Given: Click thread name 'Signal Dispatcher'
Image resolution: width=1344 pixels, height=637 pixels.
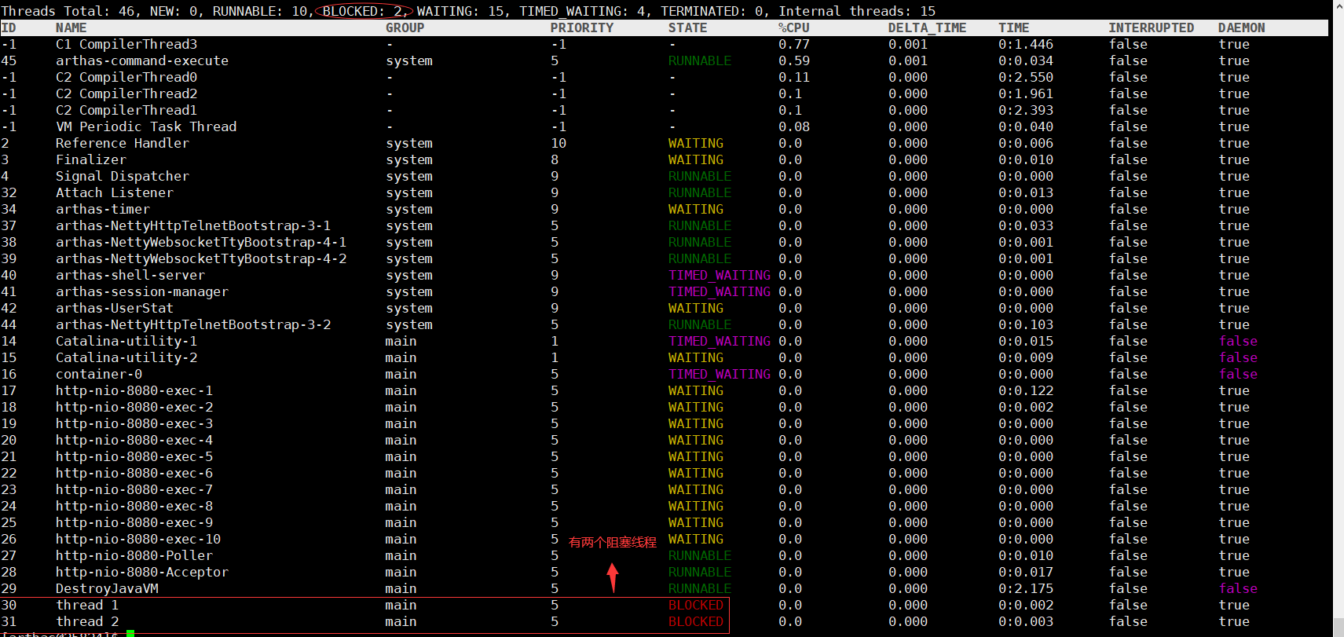Looking at the screenshot, I should click(x=123, y=176).
